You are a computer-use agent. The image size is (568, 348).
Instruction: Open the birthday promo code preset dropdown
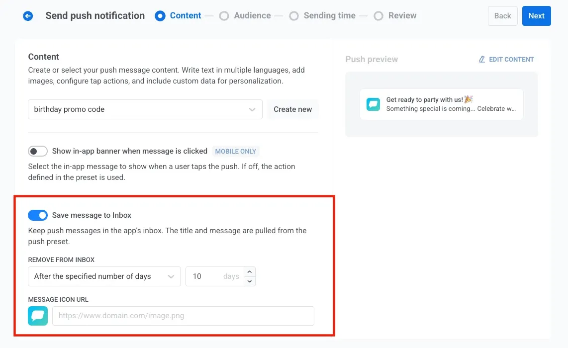(x=144, y=109)
